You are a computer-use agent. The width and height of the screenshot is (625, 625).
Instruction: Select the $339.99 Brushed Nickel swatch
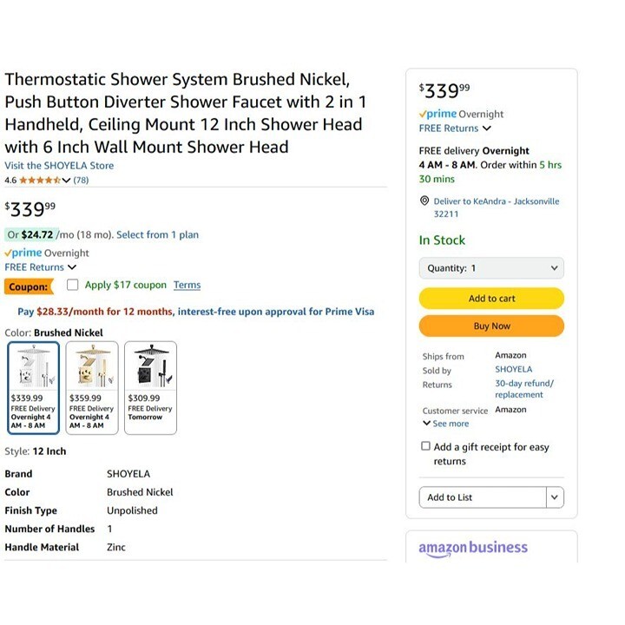point(33,386)
